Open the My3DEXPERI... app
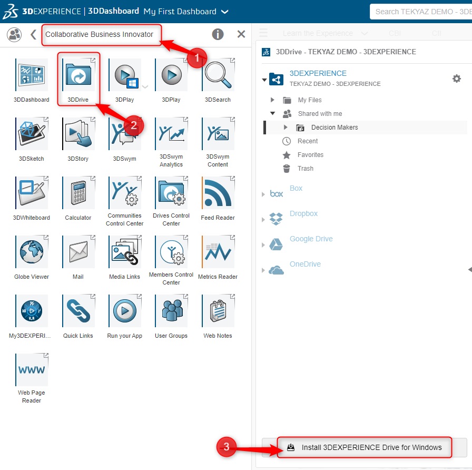 coord(32,311)
